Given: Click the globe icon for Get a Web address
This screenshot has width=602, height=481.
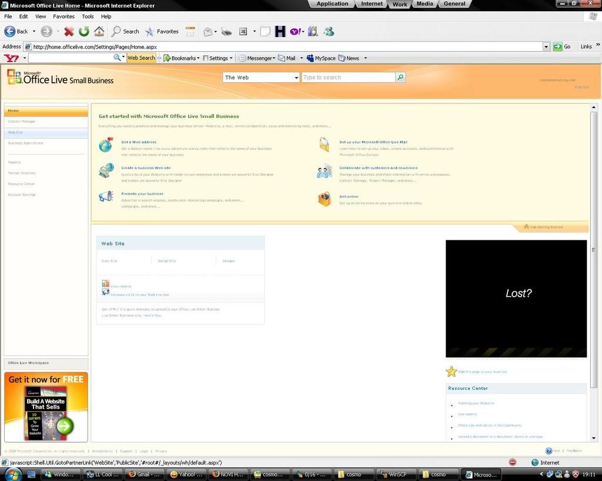Looking at the screenshot, I should pos(106,145).
